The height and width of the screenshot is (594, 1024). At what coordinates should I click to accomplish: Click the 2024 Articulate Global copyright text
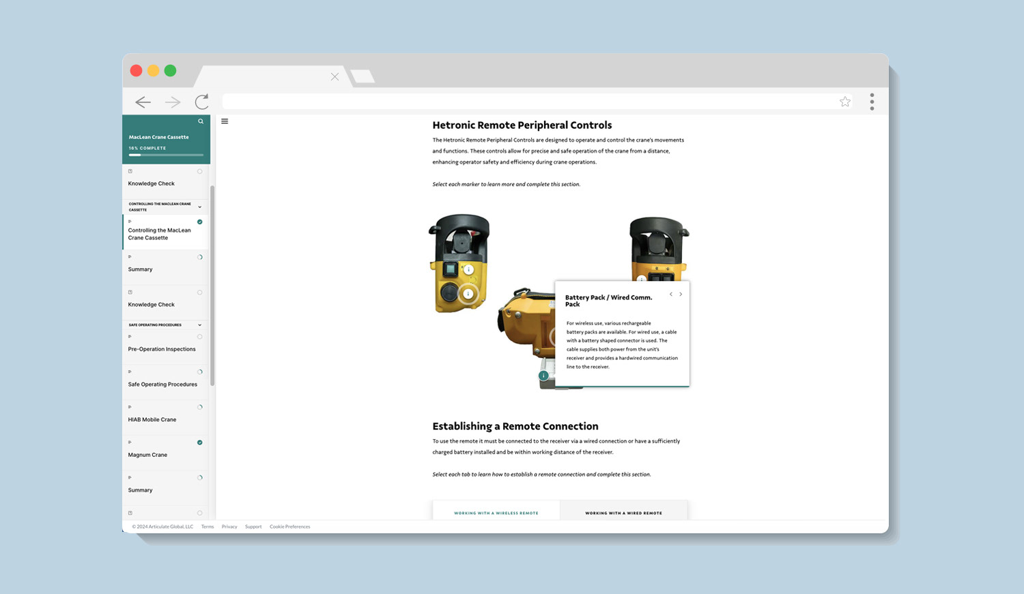click(x=162, y=526)
